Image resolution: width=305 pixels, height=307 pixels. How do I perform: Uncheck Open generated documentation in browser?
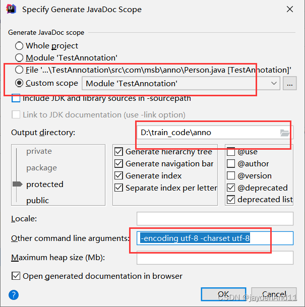pyautogui.click(x=16, y=276)
